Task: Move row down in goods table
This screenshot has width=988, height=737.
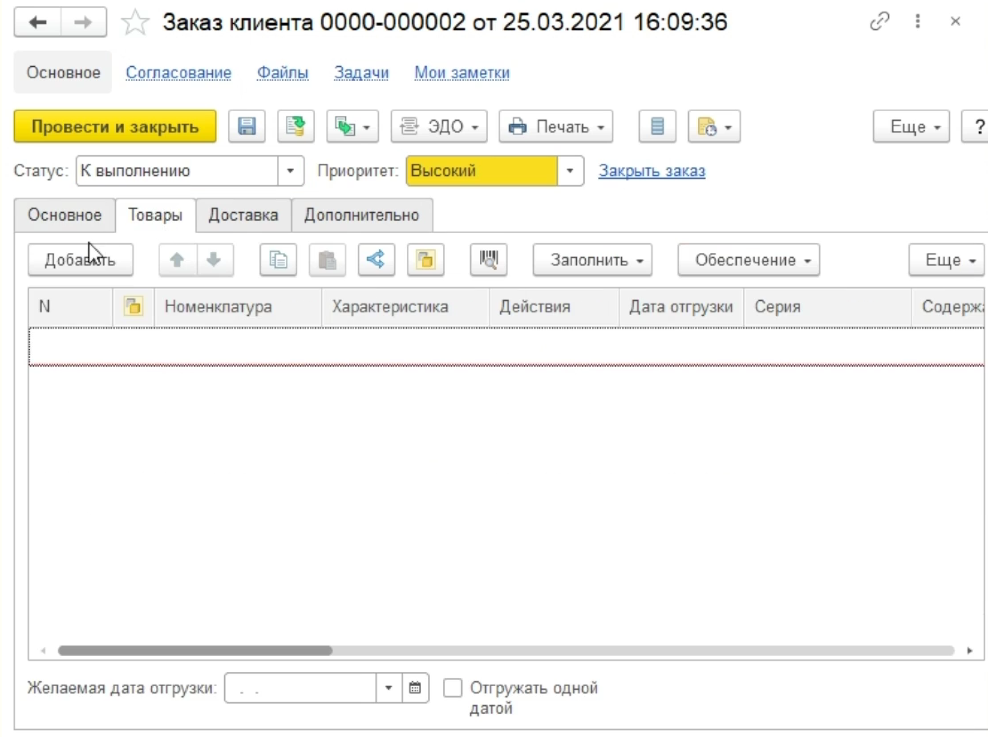Action: 215,259
